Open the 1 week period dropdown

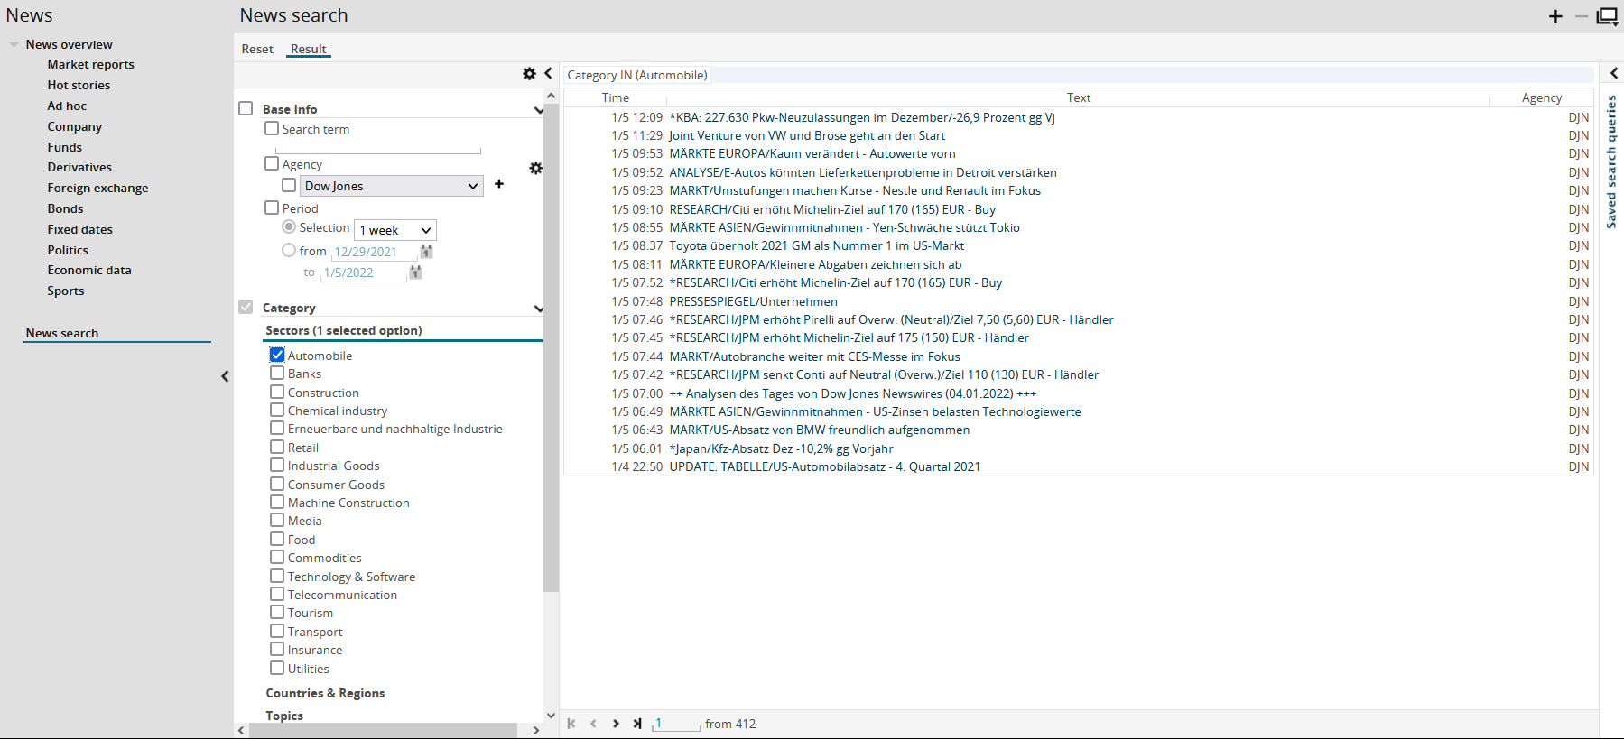click(x=395, y=230)
